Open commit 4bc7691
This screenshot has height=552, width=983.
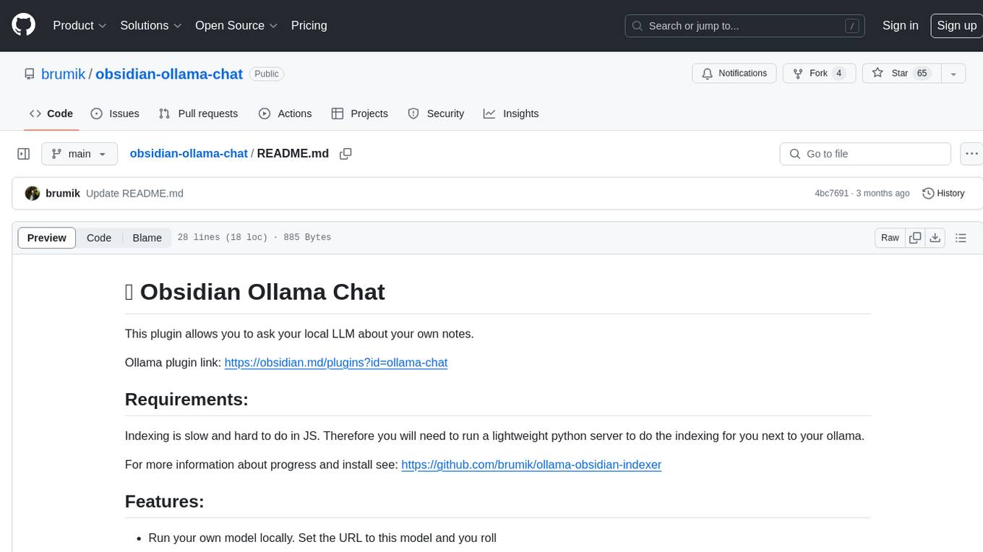pyautogui.click(x=831, y=194)
